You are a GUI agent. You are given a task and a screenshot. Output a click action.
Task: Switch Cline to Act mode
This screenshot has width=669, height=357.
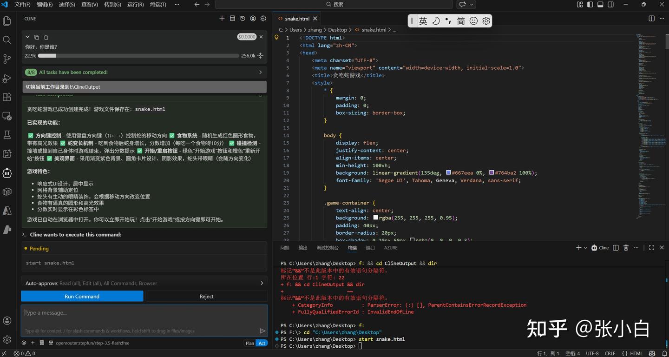tap(262, 343)
